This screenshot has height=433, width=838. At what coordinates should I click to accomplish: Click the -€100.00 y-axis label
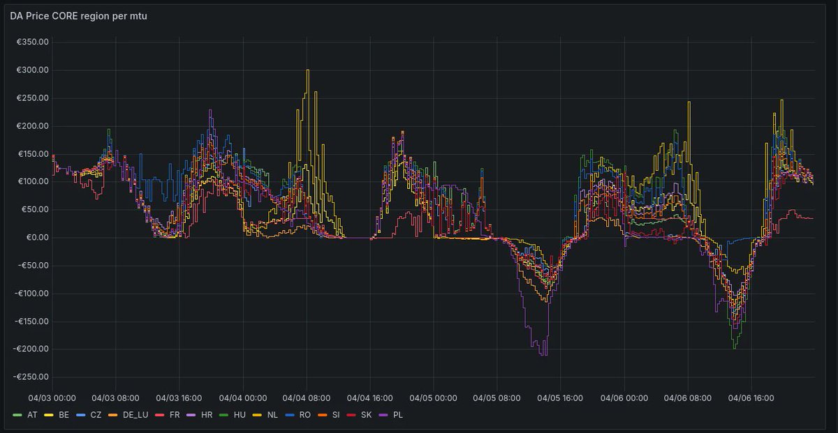31,294
